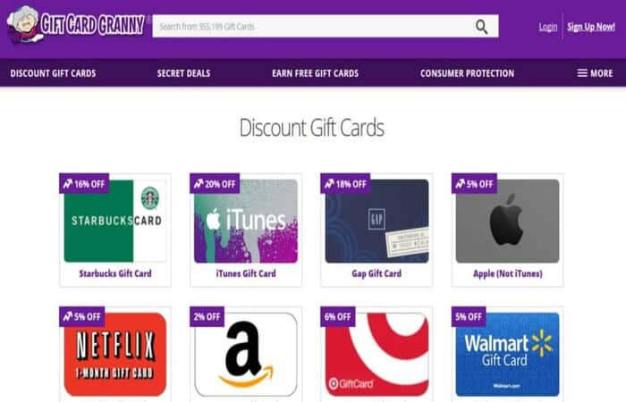Click the 5% OFF Apple badge
Viewport: 626px width, 402px height.
(474, 183)
